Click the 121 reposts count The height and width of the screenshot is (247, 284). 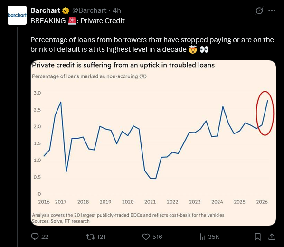point(101,237)
